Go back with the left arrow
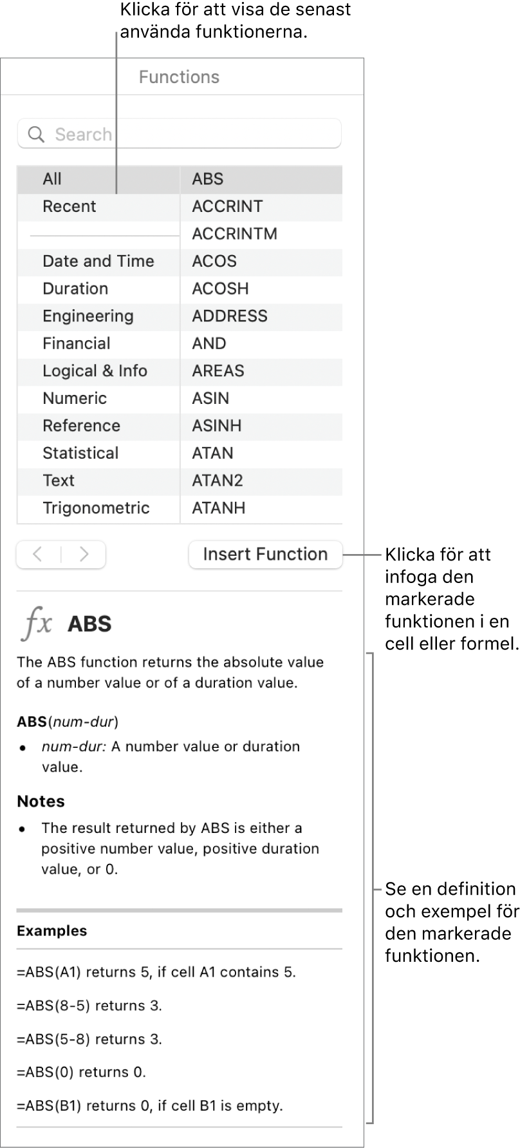This screenshot has height=1148, width=529. (x=39, y=554)
